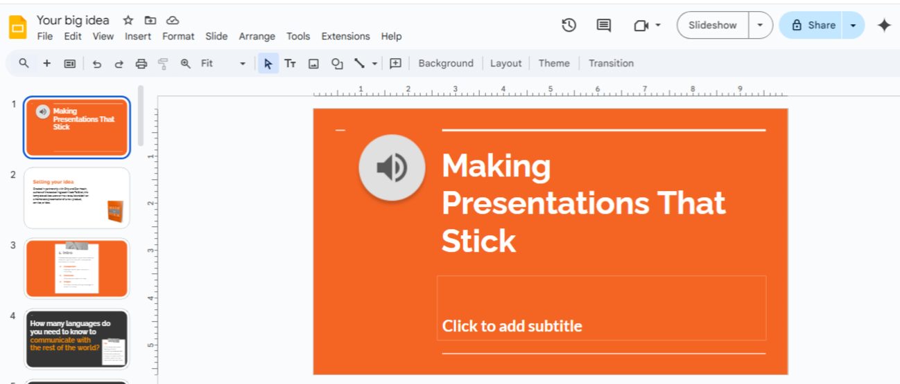The image size is (900, 384).
Task: Open the Insert menu
Action: [138, 36]
